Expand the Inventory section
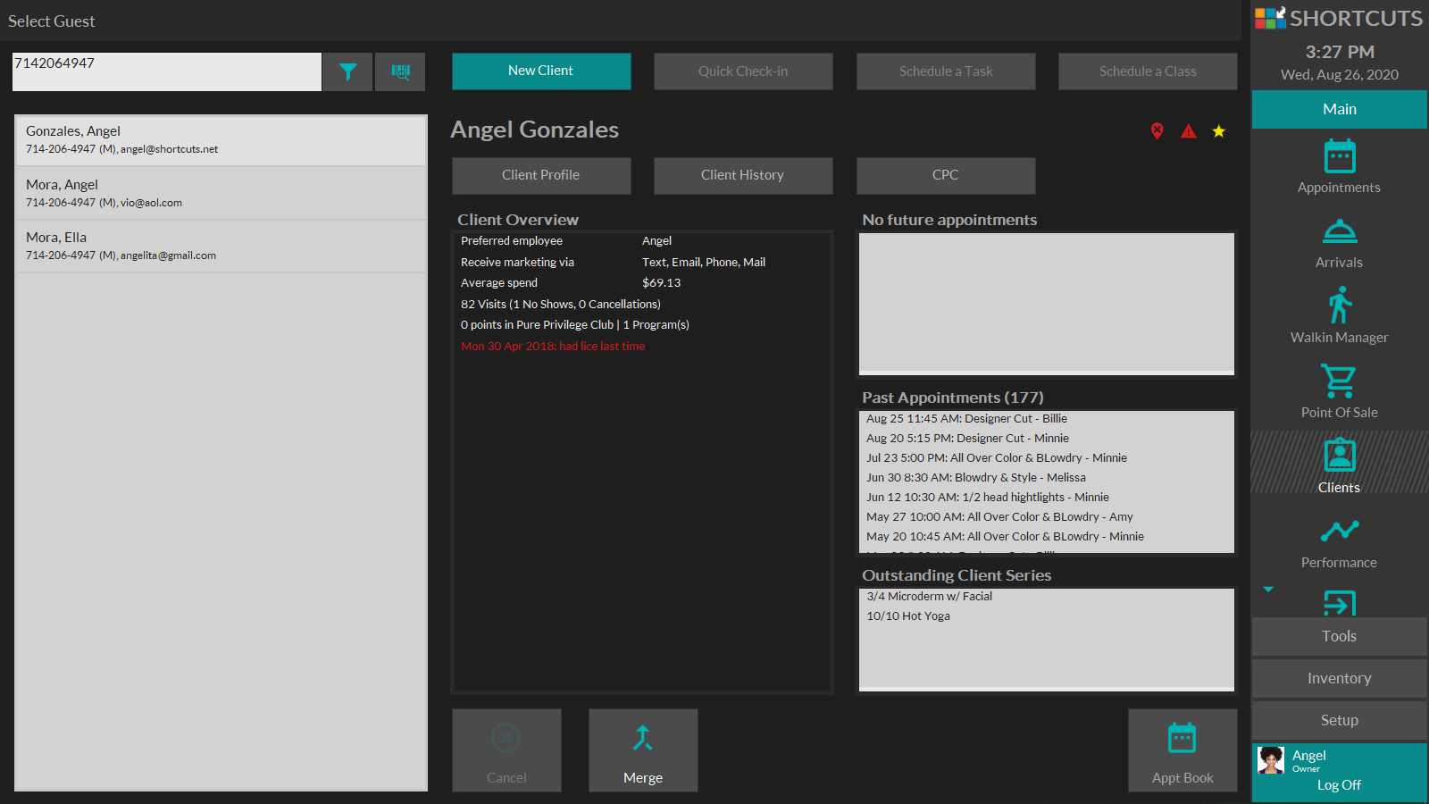The image size is (1429, 804). pos(1339,678)
